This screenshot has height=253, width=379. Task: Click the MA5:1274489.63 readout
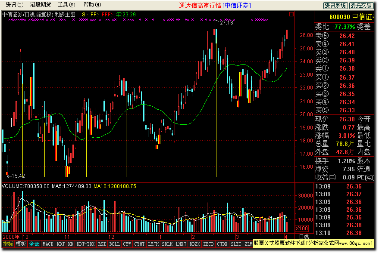[x=72, y=186]
